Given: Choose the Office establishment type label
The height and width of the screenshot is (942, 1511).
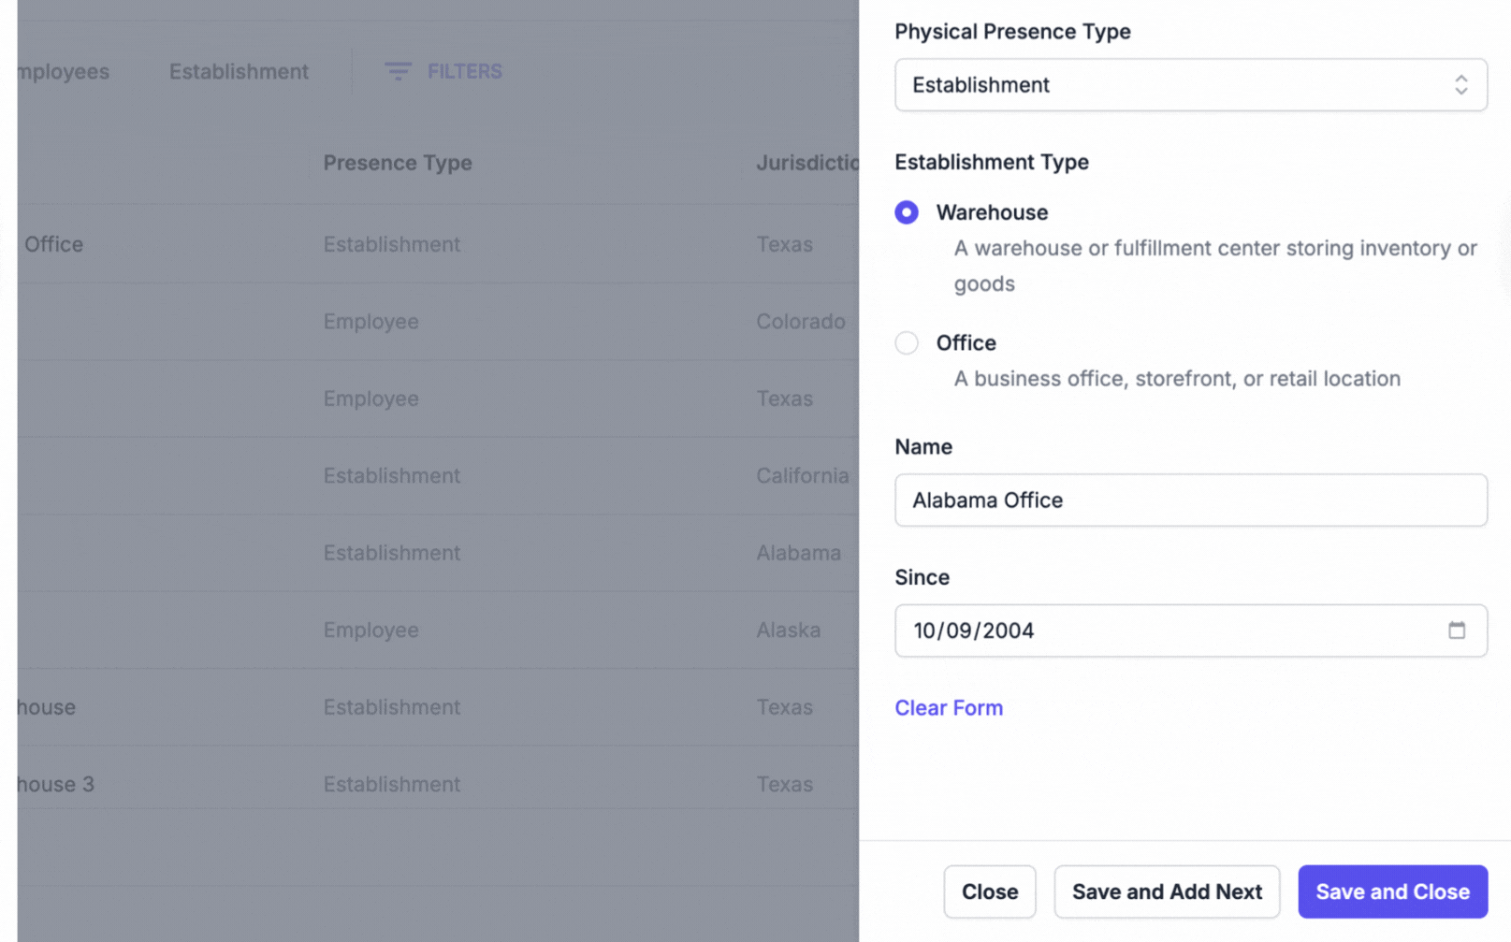Looking at the screenshot, I should [966, 343].
